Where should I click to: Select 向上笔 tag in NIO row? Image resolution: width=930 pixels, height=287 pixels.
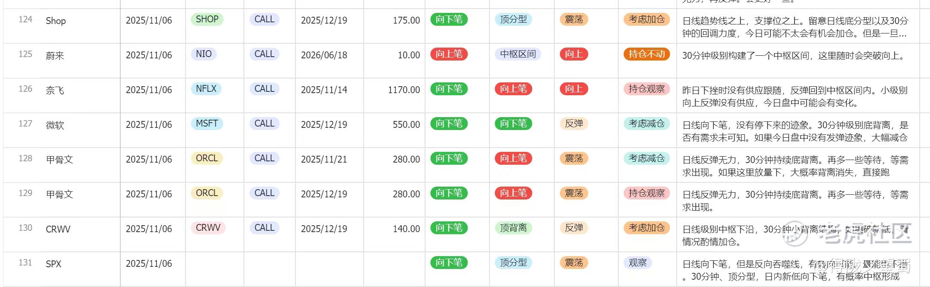click(x=449, y=54)
